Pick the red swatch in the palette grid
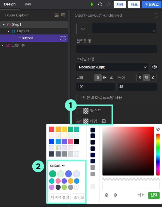The image size is (162, 207). 52,129
